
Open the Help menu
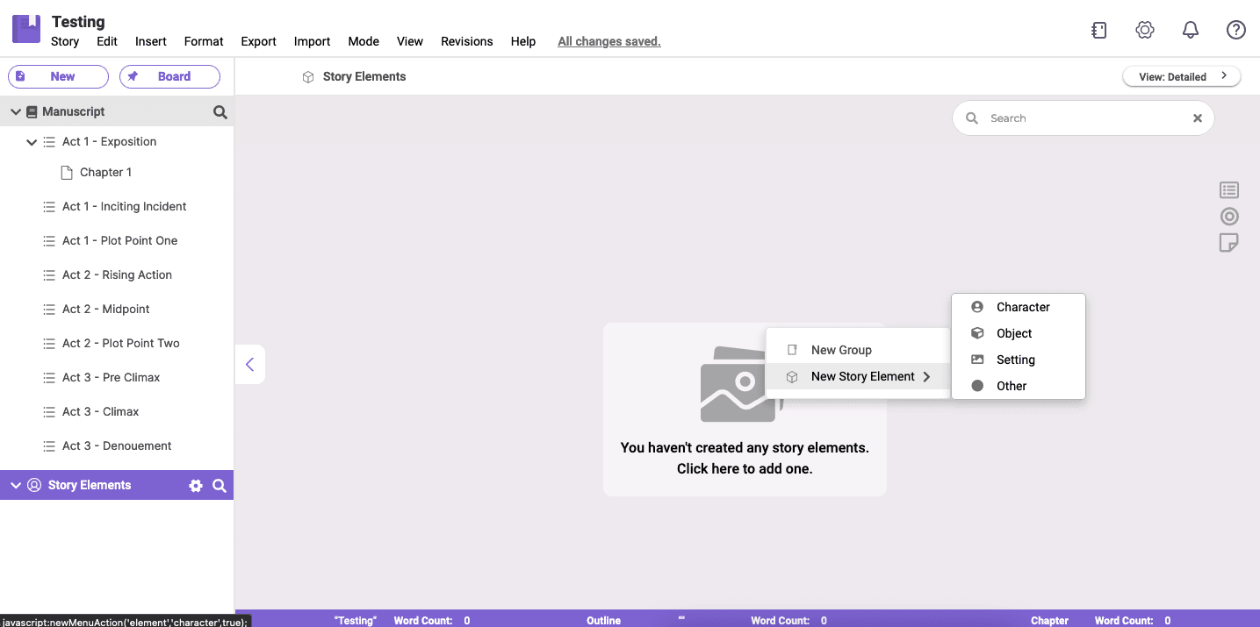tap(523, 41)
